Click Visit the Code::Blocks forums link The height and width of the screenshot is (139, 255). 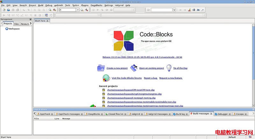click(x=127, y=78)
